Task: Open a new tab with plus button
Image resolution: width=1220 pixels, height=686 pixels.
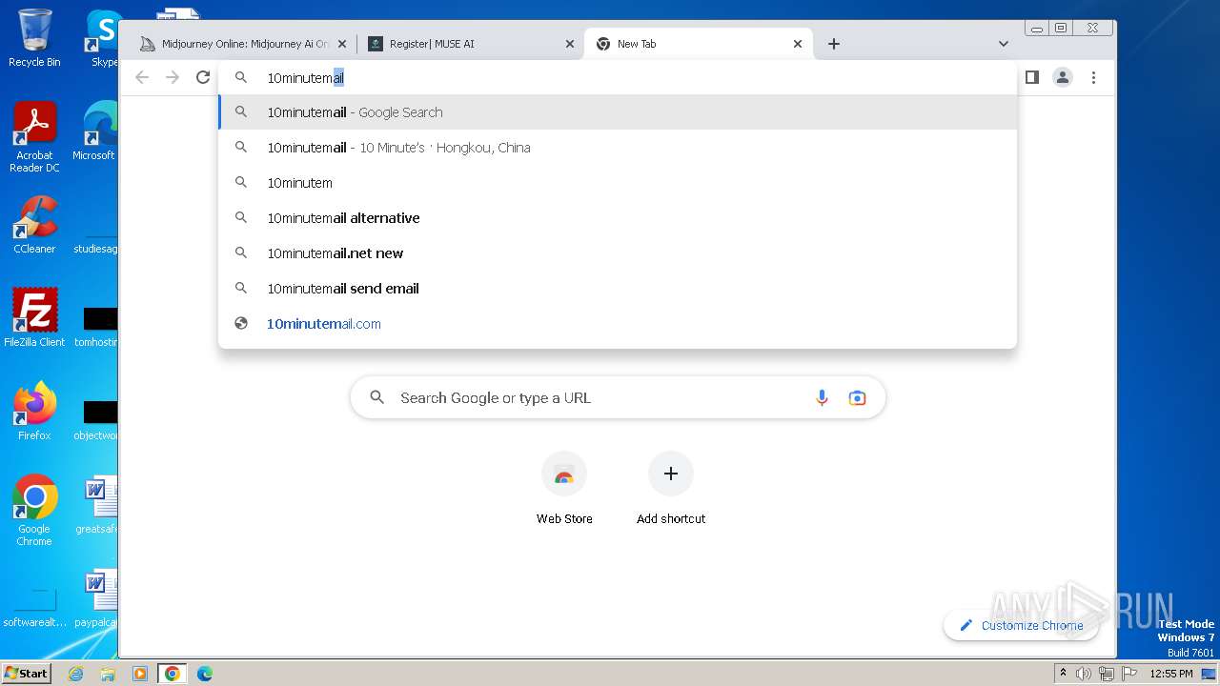Action: [834, 44]
